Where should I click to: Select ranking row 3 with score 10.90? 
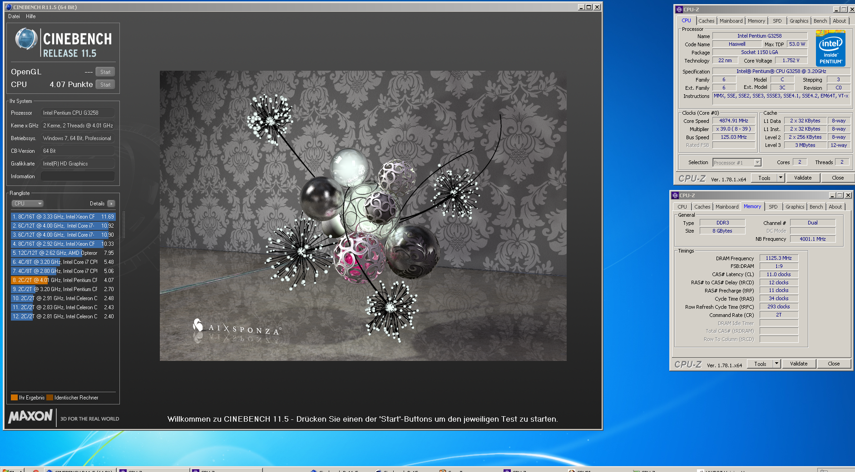(x=63, y=235)
